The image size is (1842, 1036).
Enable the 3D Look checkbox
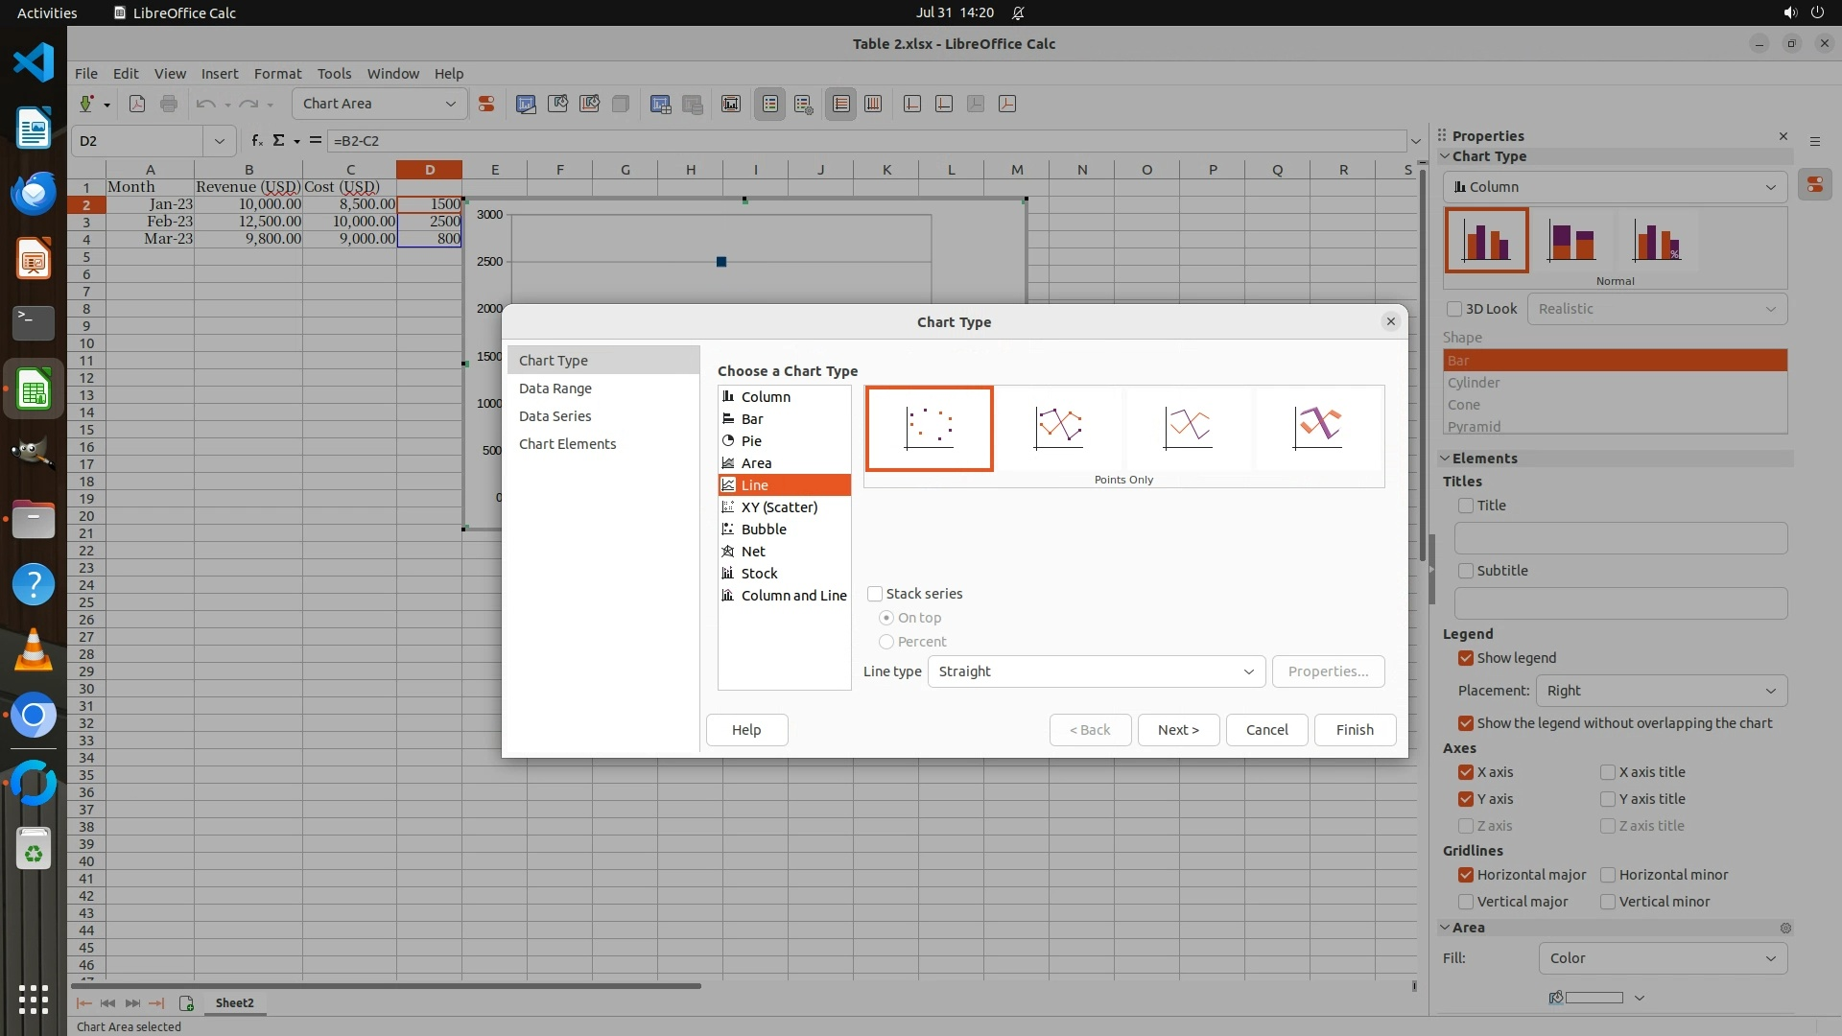pos(1454,309)
